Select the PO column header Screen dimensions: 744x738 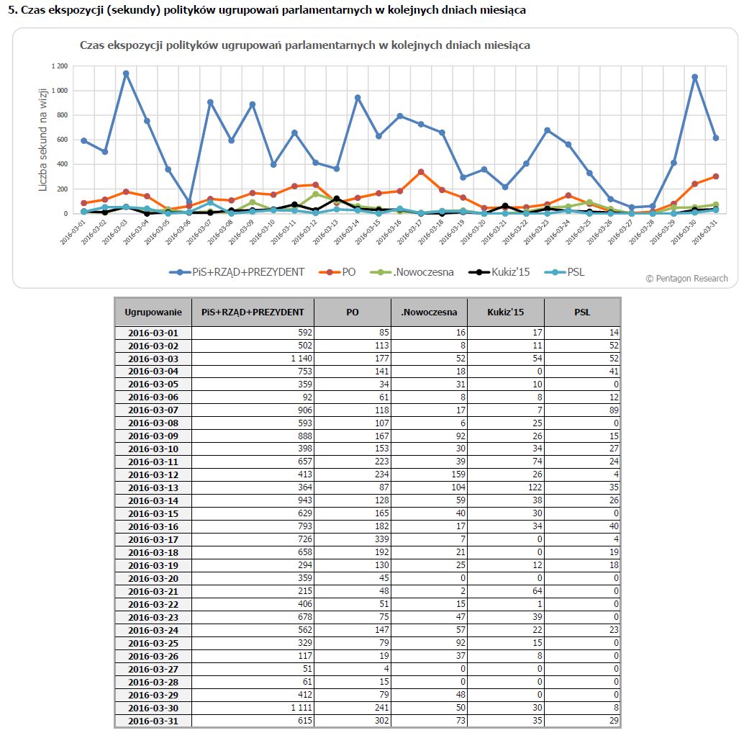tap(353, 312)
